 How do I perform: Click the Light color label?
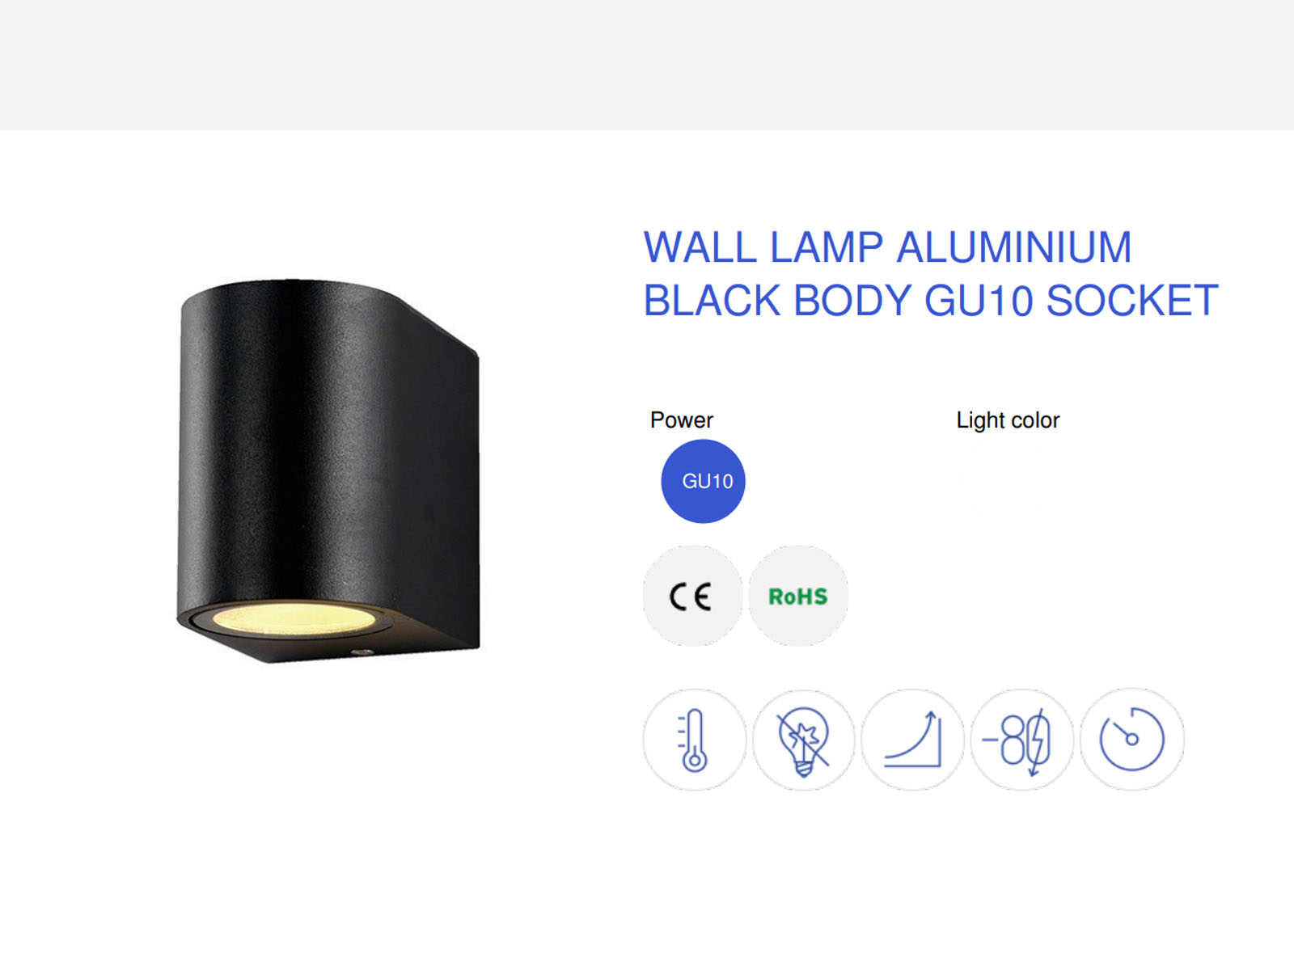[1008, 420]
